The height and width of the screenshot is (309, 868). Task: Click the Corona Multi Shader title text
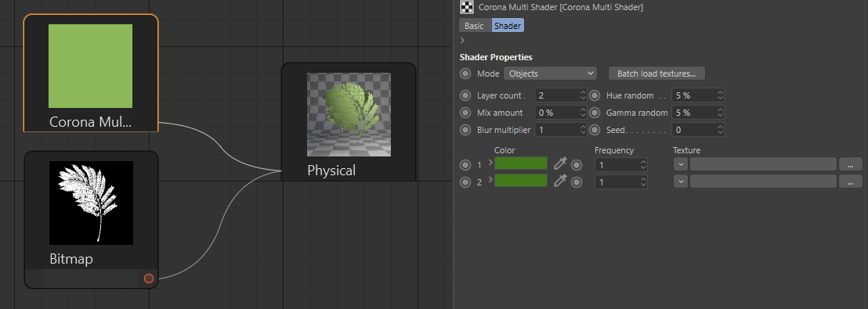[561, 7]
